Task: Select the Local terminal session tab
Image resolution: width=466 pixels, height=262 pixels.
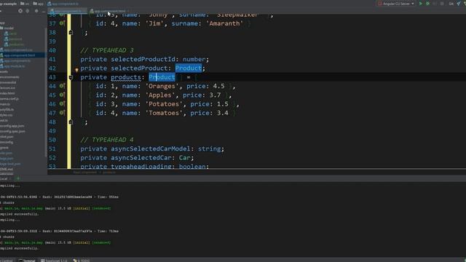Action: click(x=4, y=178)
